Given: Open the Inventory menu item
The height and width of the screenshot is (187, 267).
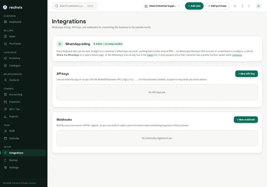Looking at the screenshot, I should click(23, 58).
